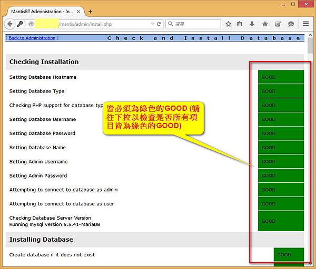316x269 pixels.
Task: Open the hamburger menu button
Action: (305, 24)
